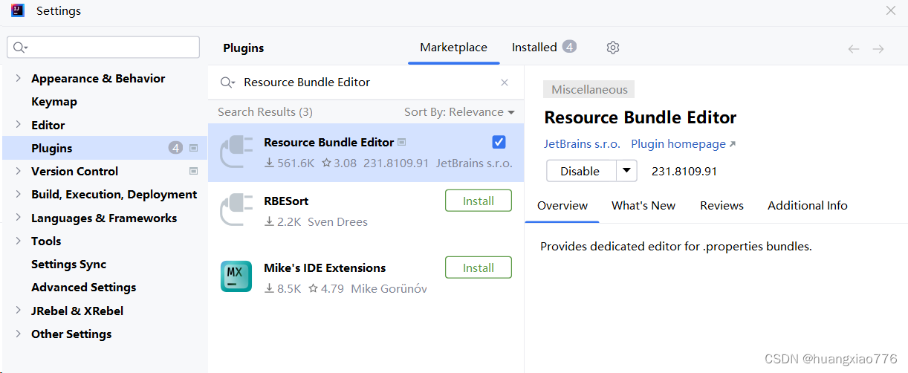Open the JetBrains s.r.o. vendor link
The height and width of the screenshot is (373, 908).
582,144
